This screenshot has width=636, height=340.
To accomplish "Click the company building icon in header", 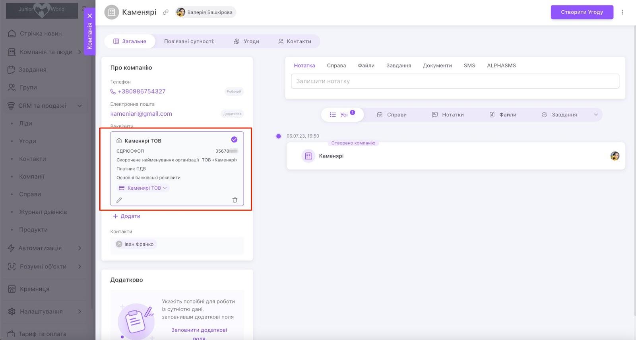I will 112,12.
